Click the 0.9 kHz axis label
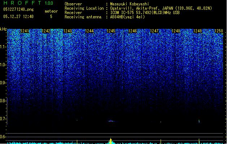 coord(3,83)
